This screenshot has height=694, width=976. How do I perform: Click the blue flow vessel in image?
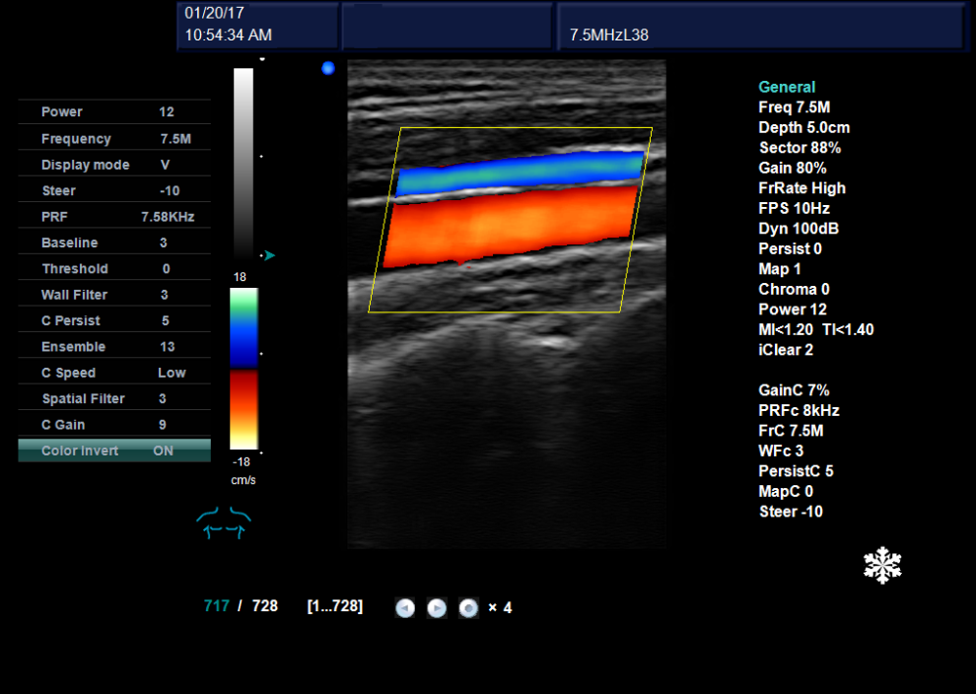520,172
